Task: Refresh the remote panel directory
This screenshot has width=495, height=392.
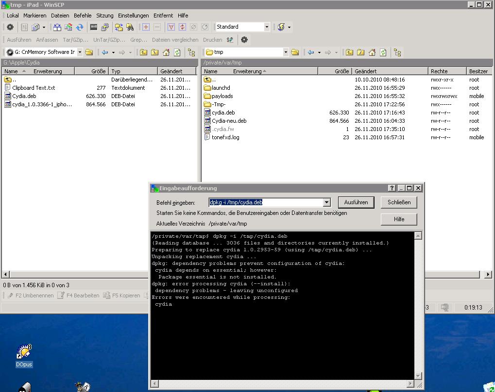Action: pyautogui.click(x=383, y=52)
